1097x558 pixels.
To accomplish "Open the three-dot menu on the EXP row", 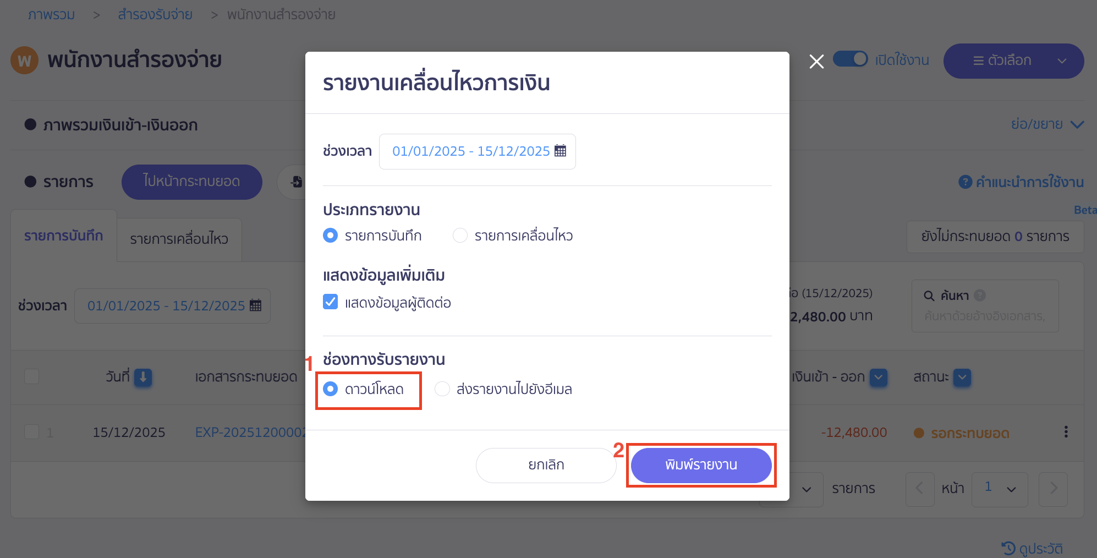I will [x=1066, y=432].
